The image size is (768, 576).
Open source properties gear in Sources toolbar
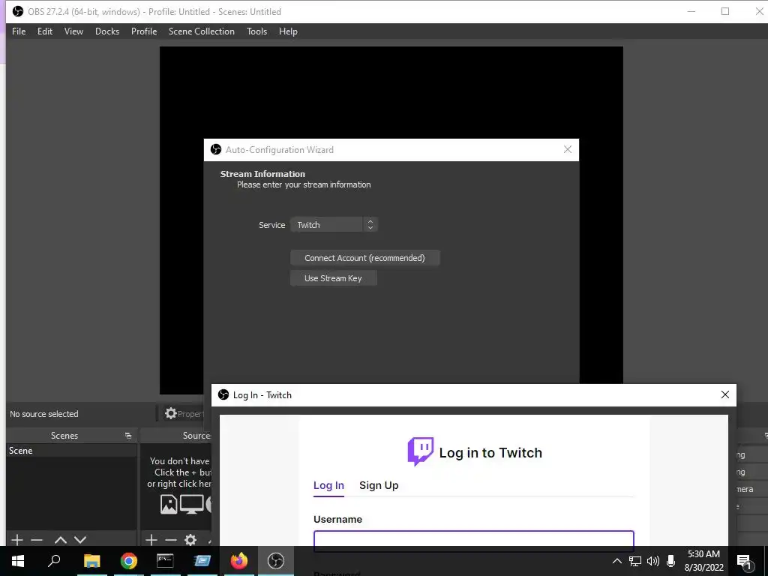coord(190,540)
